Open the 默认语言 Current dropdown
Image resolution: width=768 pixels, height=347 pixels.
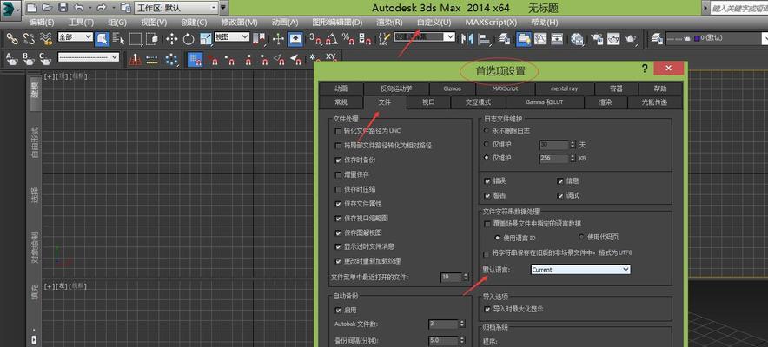(x=580, y=269)
